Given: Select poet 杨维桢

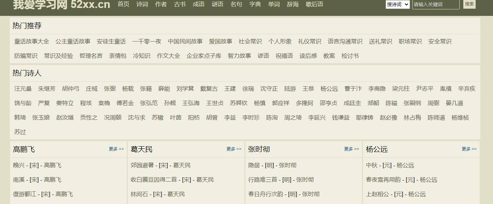Looking at the screenshot, I should pyautogui.click(x=460, y=118).
